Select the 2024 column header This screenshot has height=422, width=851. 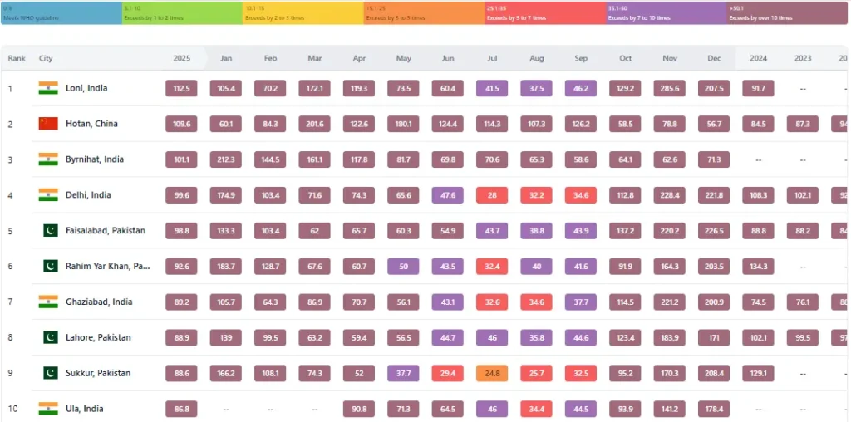tap(758, 58)
